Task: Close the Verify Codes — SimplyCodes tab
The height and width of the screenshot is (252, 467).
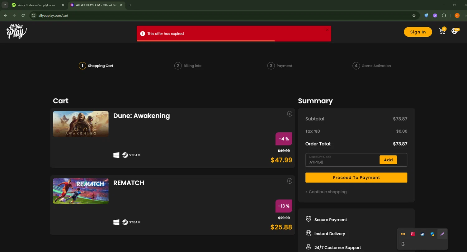Action: (63, 5)
